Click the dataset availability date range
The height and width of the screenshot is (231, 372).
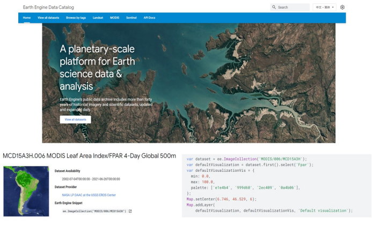point(91,179)
